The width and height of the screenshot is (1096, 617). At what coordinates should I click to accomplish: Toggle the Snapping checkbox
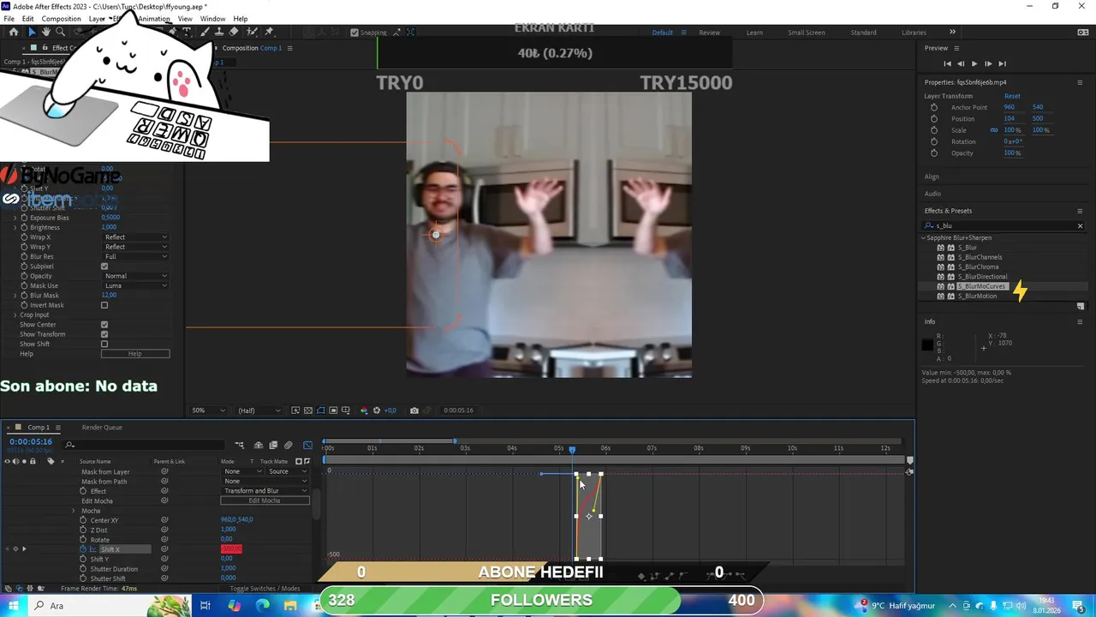354,33
